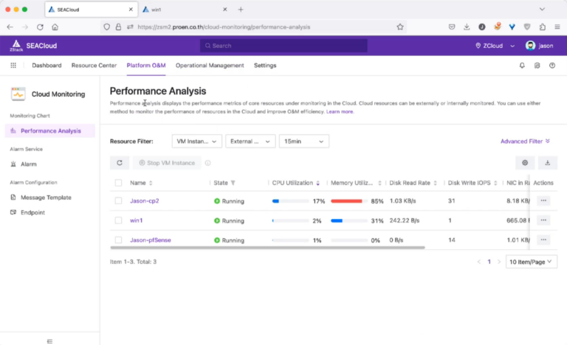Sort by Disk Read Rate arrows
The height and width of the screenshot is (345, 567).
(436, 183)
